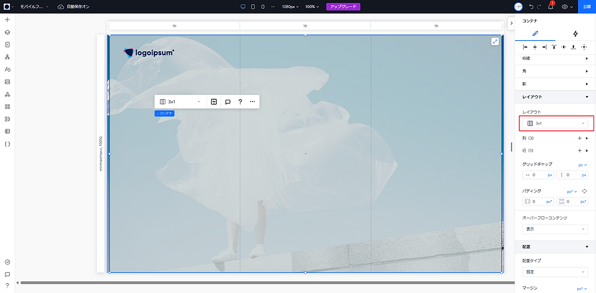Image resolution: width=596 pixels, height=293 pixels.
Task: Open the モバイルフ... site name menu
Action: (x=34, y=7)
